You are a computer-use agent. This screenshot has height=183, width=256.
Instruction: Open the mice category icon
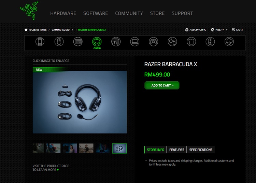pos(59,42)
